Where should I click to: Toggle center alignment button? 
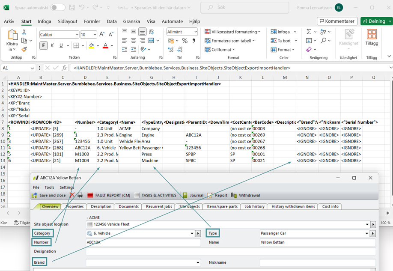point(133,41)
